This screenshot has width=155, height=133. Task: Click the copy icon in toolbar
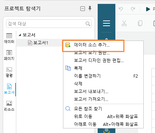click(140, 23)
